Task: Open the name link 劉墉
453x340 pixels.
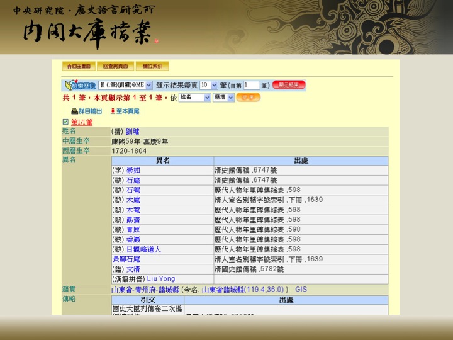Action: (x=132, y=132)
